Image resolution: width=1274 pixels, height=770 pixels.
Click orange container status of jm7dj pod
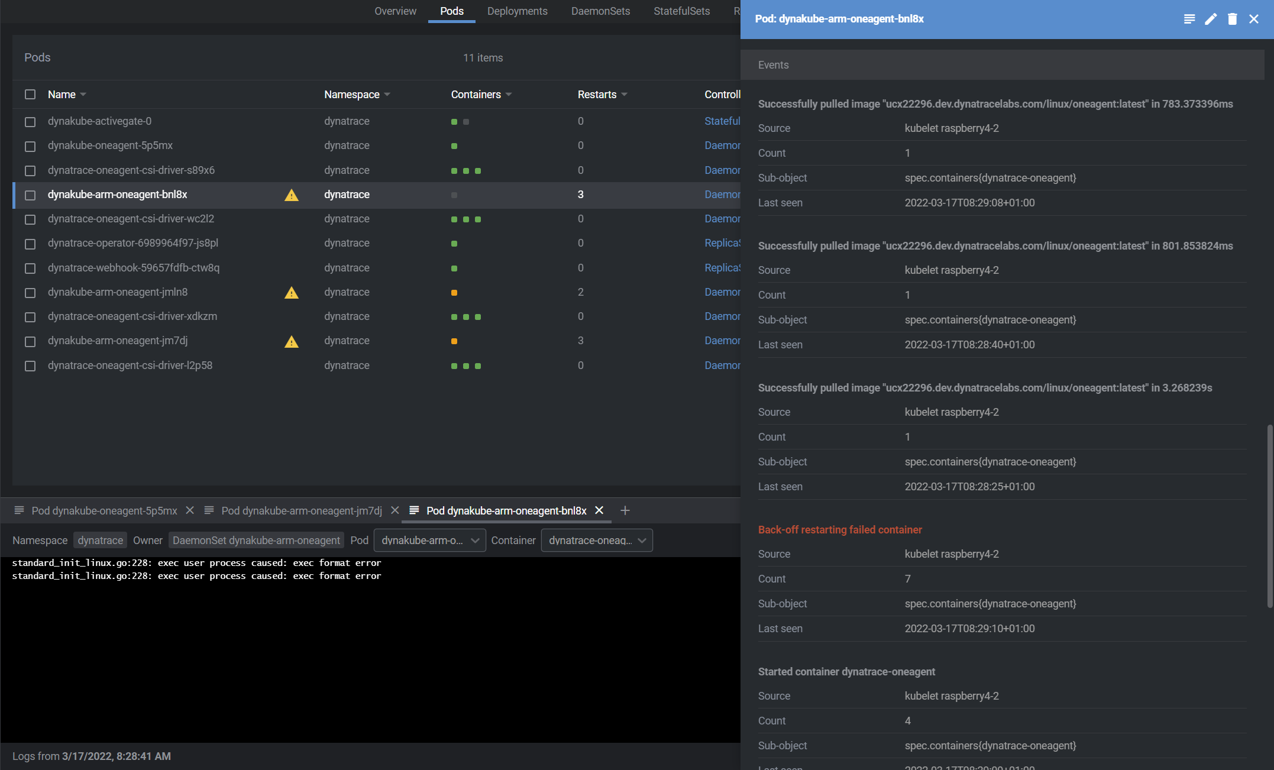[454, 341]
